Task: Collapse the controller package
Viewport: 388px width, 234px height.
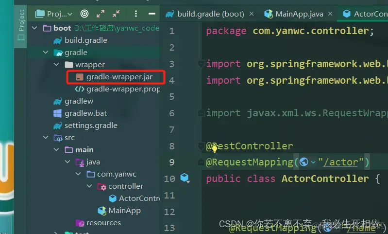Action: 89,186
